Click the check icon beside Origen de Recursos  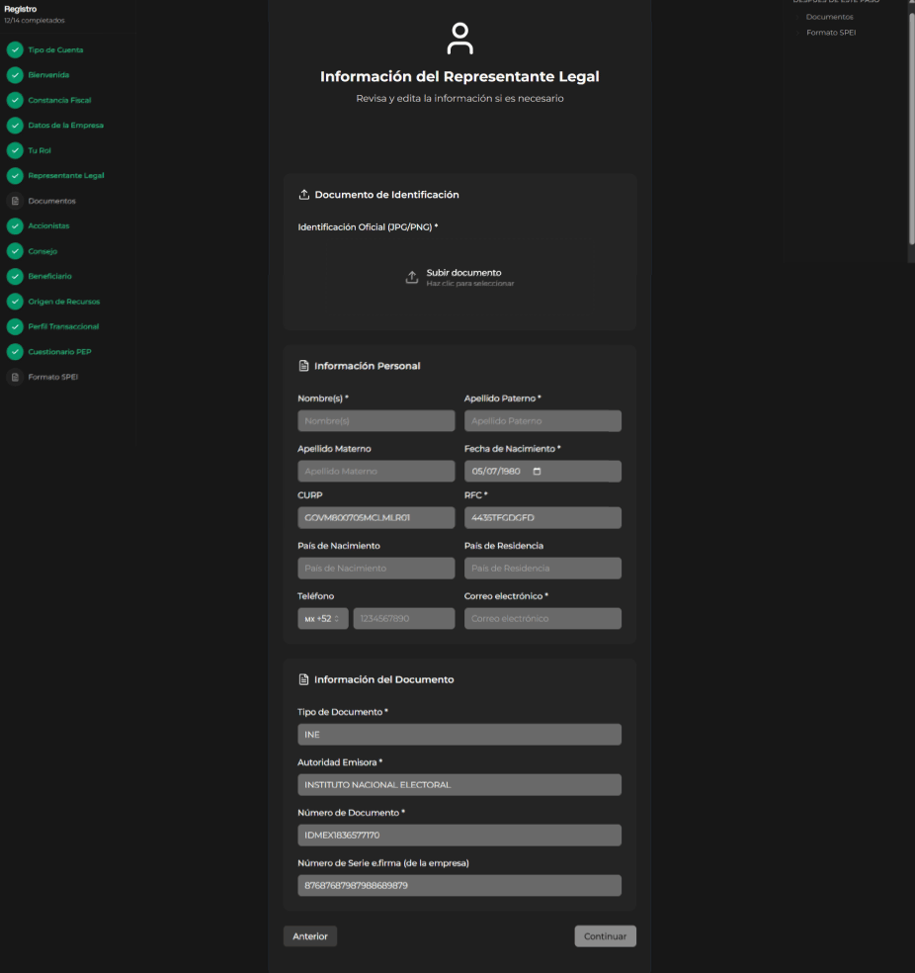tap(15, 302)
